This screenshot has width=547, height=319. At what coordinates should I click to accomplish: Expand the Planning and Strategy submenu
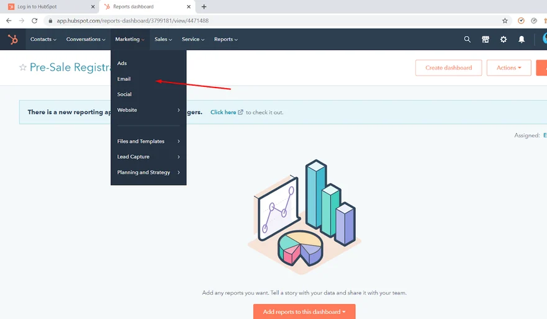click(x=148, y=173)
